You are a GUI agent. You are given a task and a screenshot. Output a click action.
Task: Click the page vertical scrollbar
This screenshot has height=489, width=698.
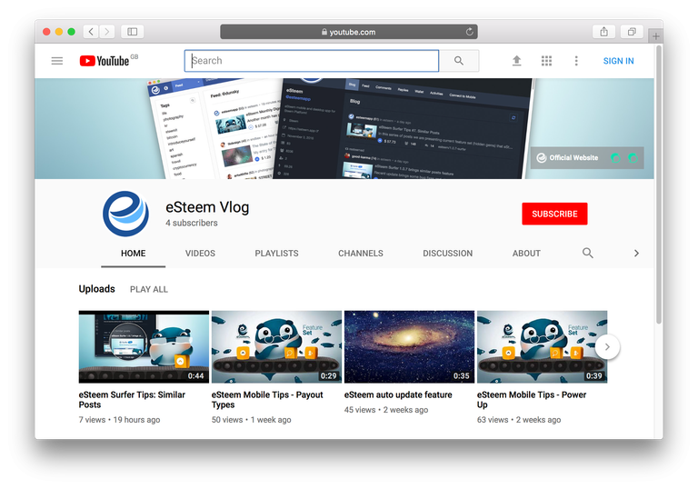pos(658,185)
